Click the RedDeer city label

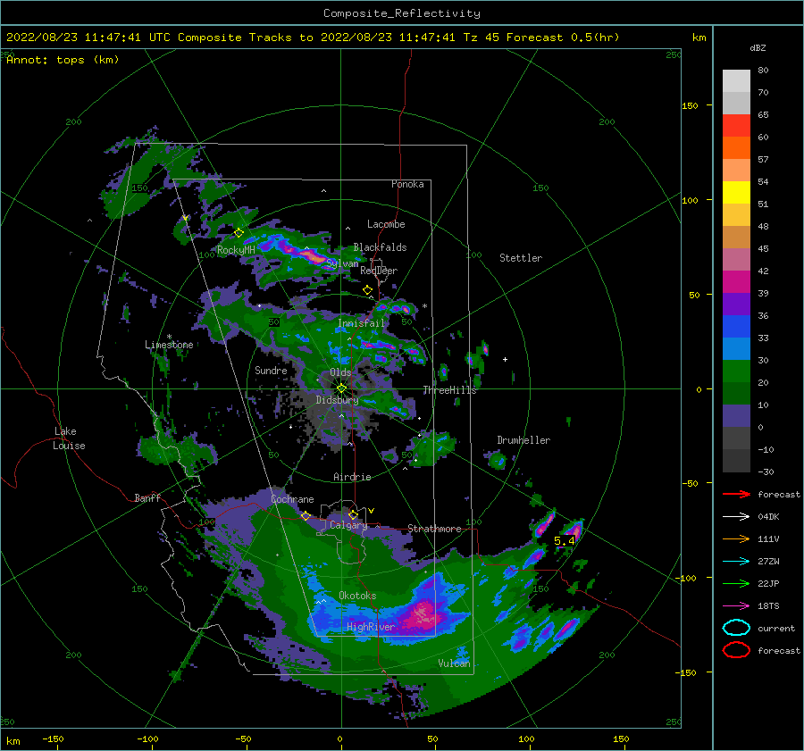[x=379, y=271]
